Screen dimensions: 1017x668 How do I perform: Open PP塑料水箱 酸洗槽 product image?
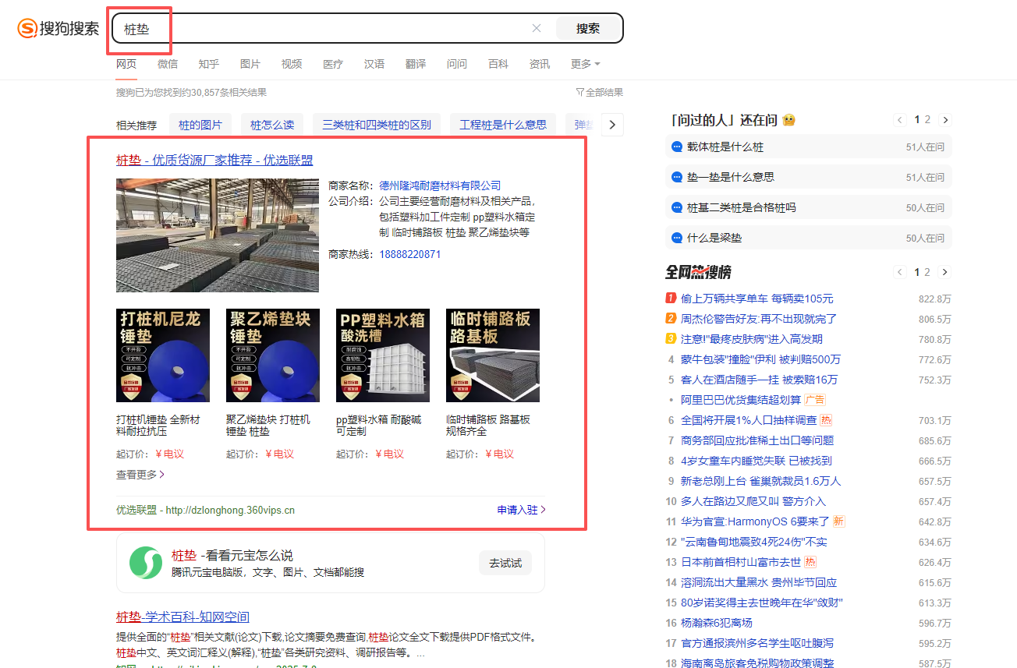[x=383, y=355]
